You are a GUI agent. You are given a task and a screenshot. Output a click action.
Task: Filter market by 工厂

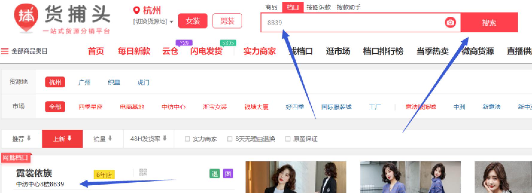375,107
